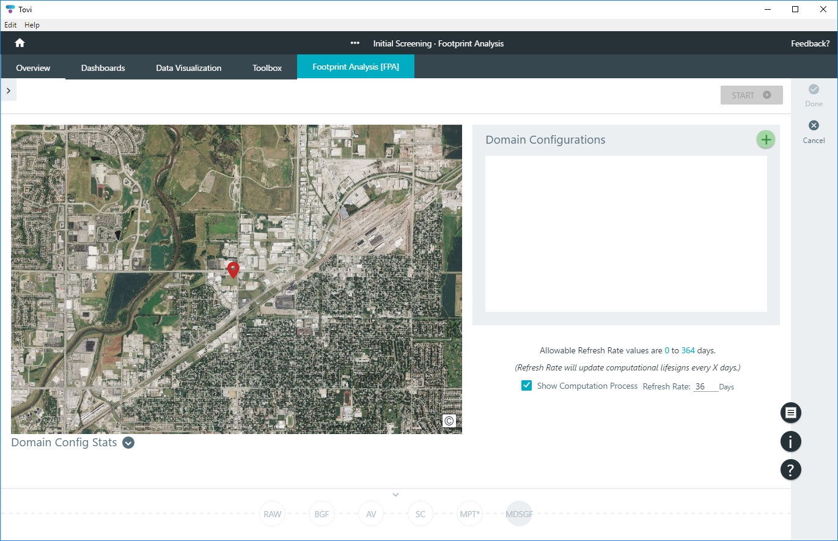Collapse the processing pipeline with the chevron
This screenshot has width=838, height=541.
(x=395, y=495)
